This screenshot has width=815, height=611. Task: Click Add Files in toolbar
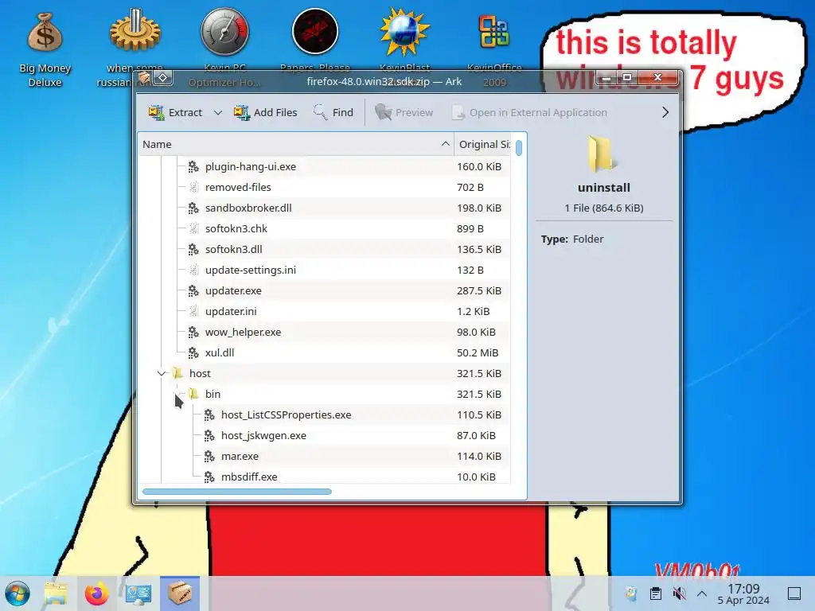(265, 112)
